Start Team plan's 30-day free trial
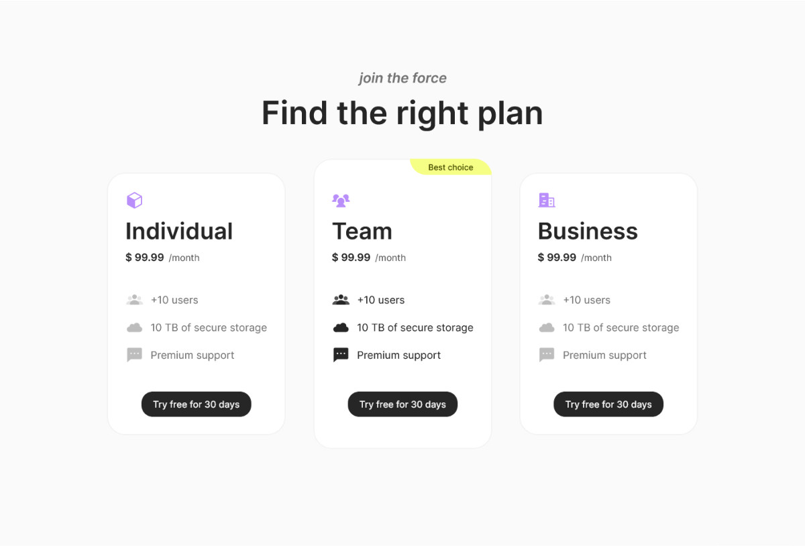The image size is (805, 546). coord(402,404)
